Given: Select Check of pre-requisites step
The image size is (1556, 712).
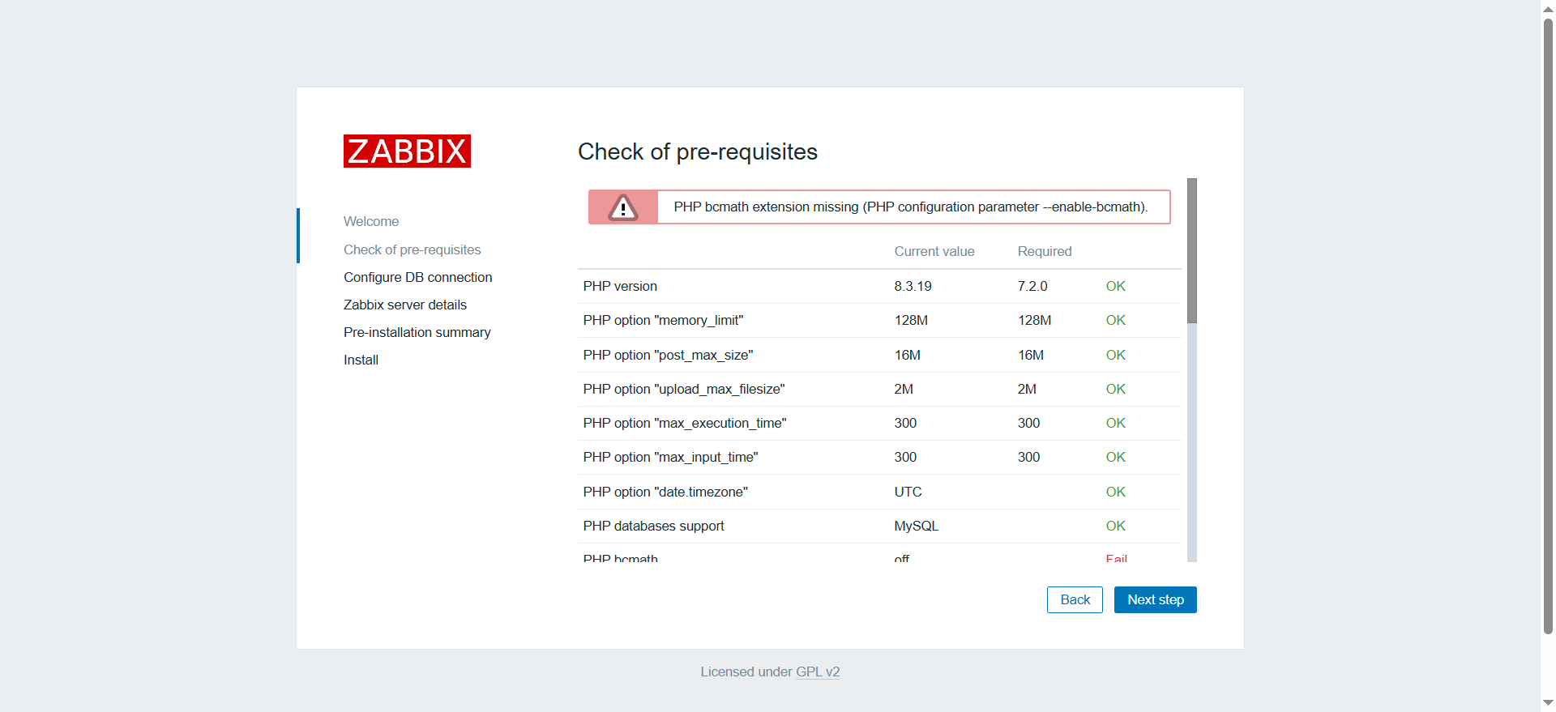Looking at the screenshot, I should click(412, 250).
